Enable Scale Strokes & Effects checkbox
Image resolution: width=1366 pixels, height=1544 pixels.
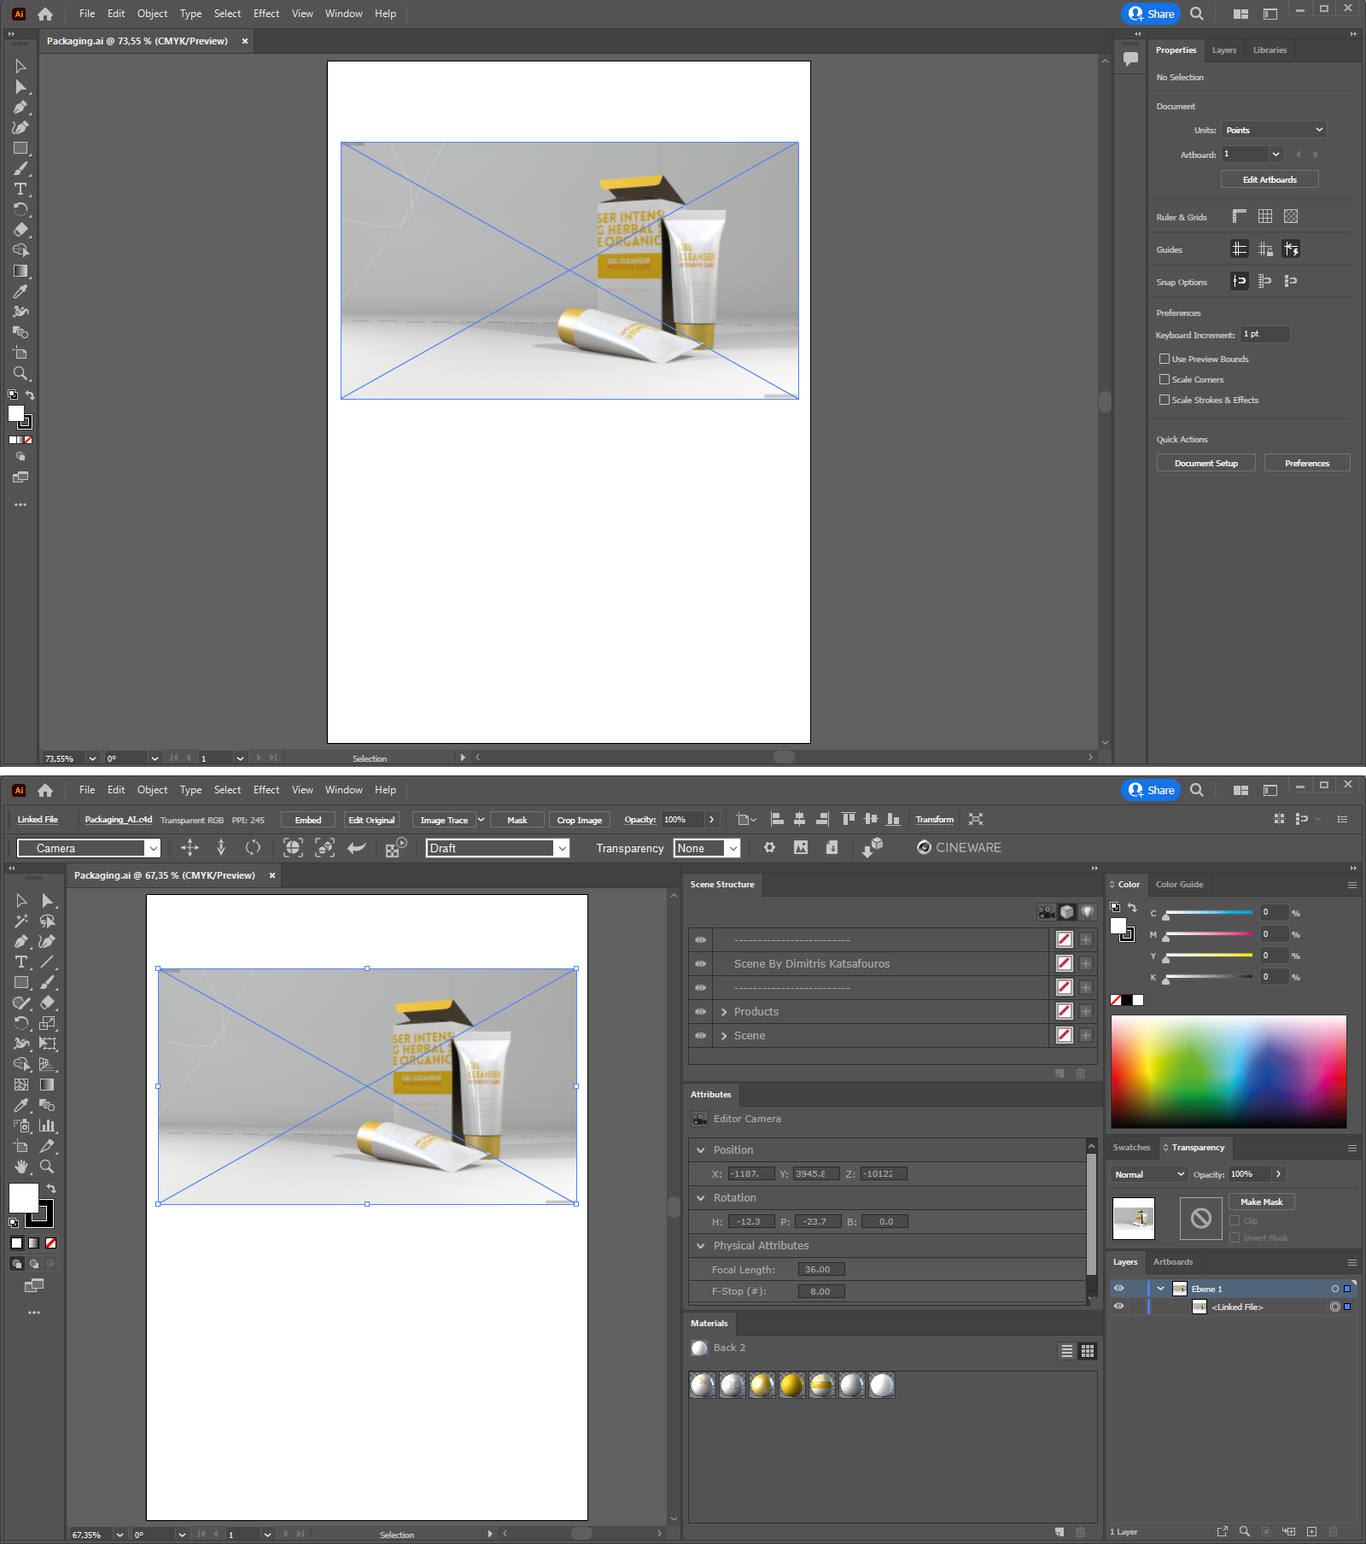tap(1165, 400)
